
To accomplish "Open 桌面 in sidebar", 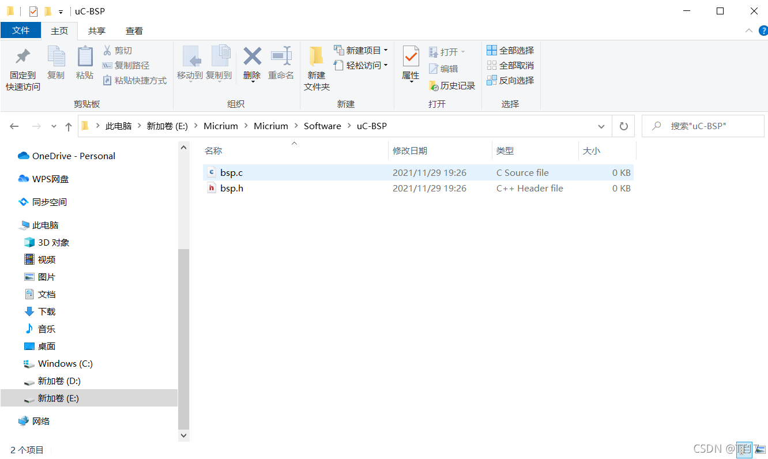I will pos(40,346).
